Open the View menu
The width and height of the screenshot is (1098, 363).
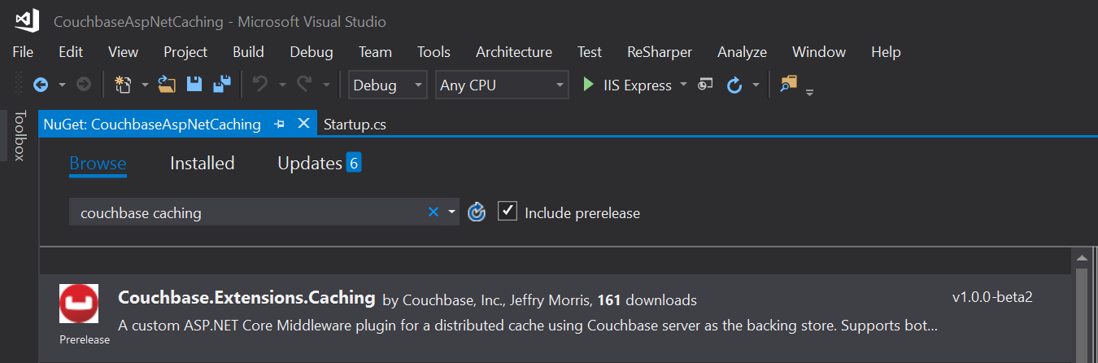(x=123, y=52)
